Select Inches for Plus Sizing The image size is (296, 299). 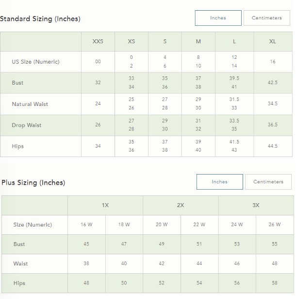[x=220, y=182]
